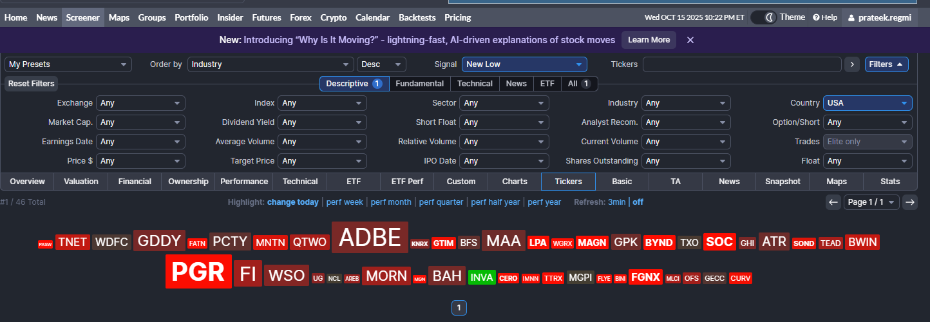Go to the next results page arrow
Viewport: 930px width, 322px height.
[x=909, y=202]
